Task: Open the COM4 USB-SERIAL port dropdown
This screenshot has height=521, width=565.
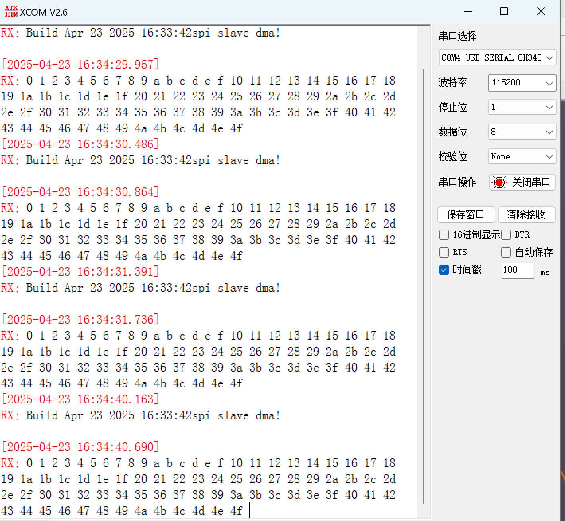Action: [497, 57]
